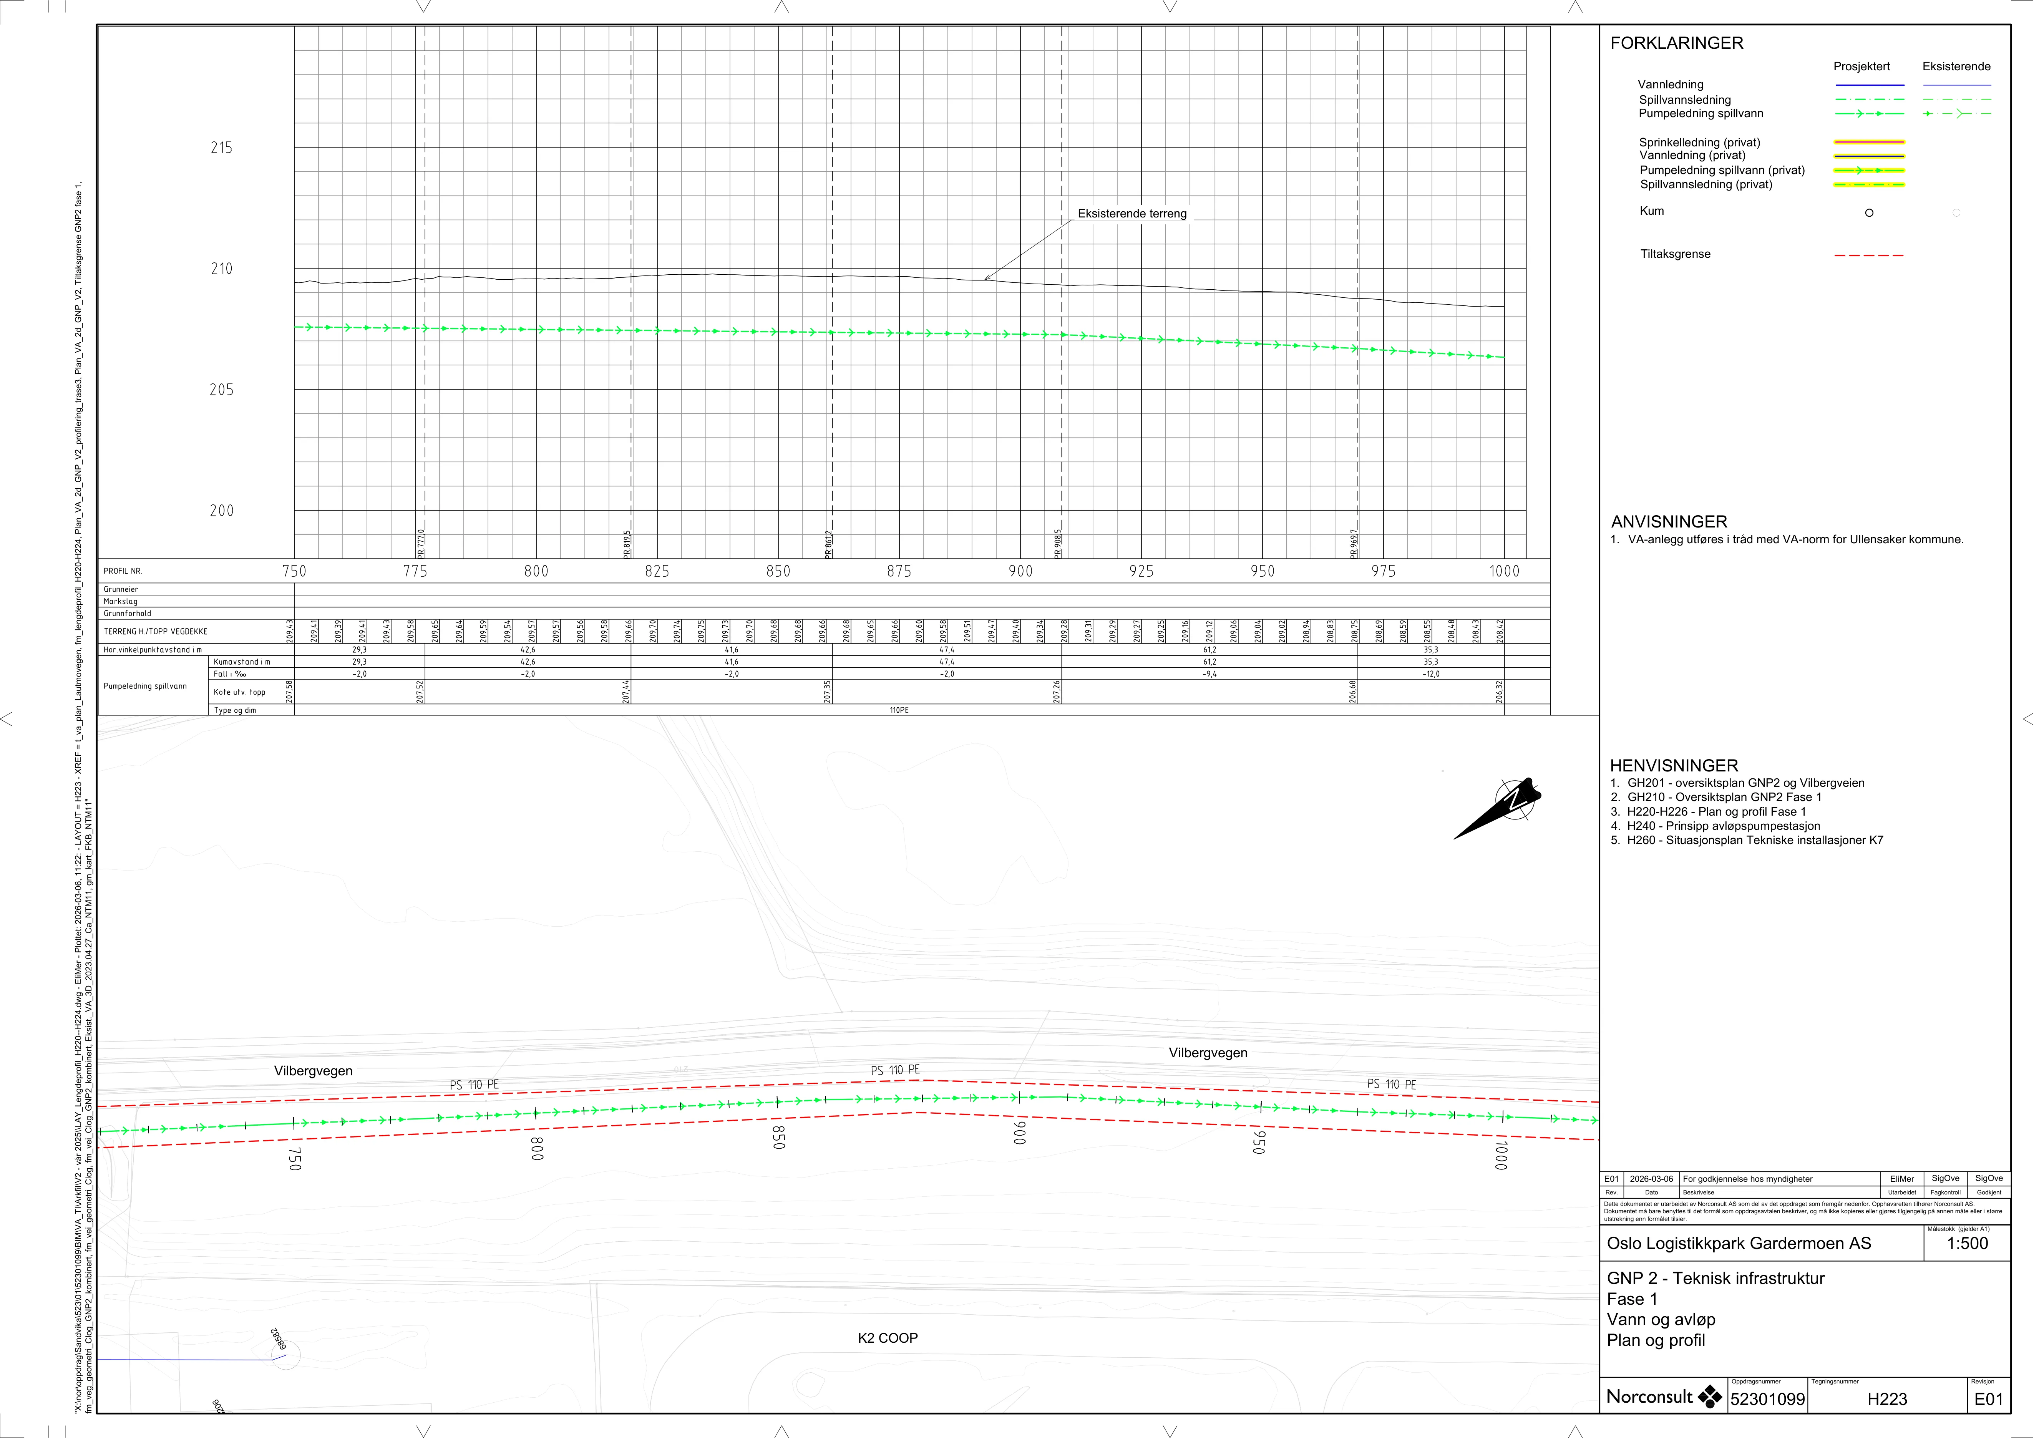The image size is (2034, 1438).
Task: Click reference 'H260 - Situasjonsplan Tekniske installasjoner K7'
Action: click(1755, 840)
